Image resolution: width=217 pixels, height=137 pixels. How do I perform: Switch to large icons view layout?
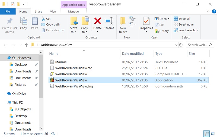click(x=213, y=134)
